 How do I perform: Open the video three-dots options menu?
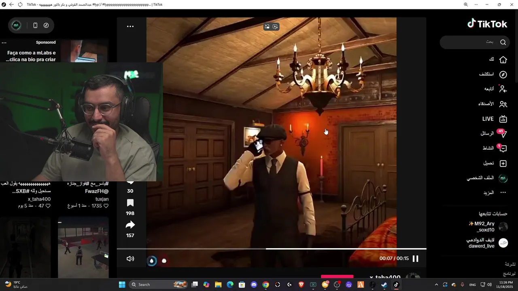(x=130, y=26)
